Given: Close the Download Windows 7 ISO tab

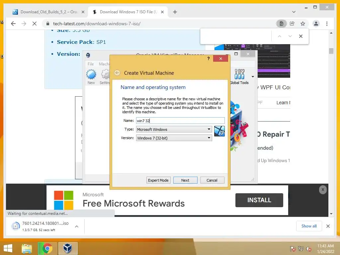Looking at the screenshot, I should (162, 12).
